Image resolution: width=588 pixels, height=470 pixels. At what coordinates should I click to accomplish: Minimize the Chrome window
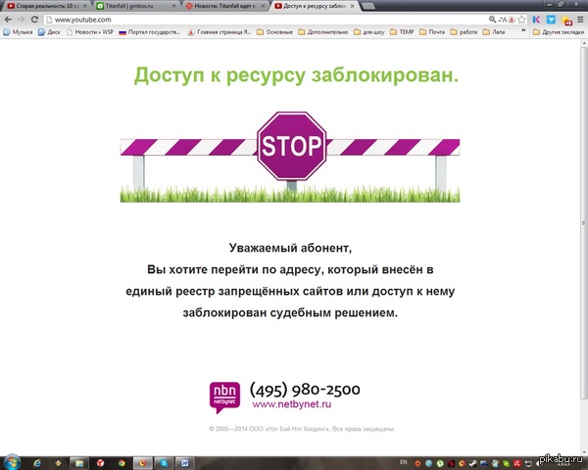click(549, 4)
